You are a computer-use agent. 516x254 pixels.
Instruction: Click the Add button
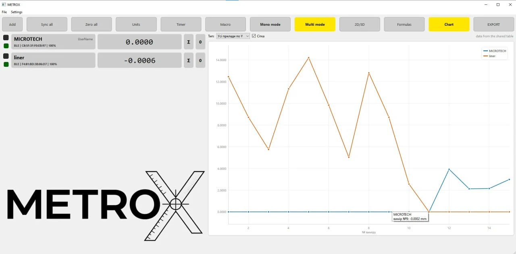click(12, 25)
